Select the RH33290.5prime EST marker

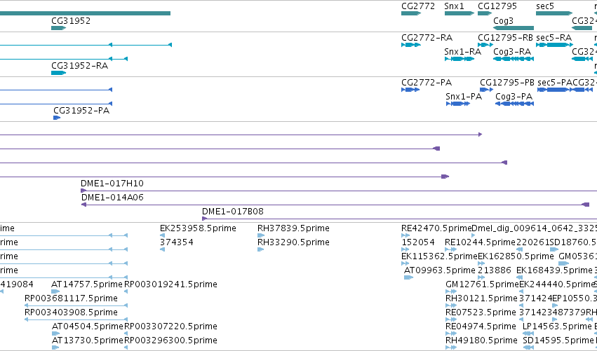click(261, 249)
